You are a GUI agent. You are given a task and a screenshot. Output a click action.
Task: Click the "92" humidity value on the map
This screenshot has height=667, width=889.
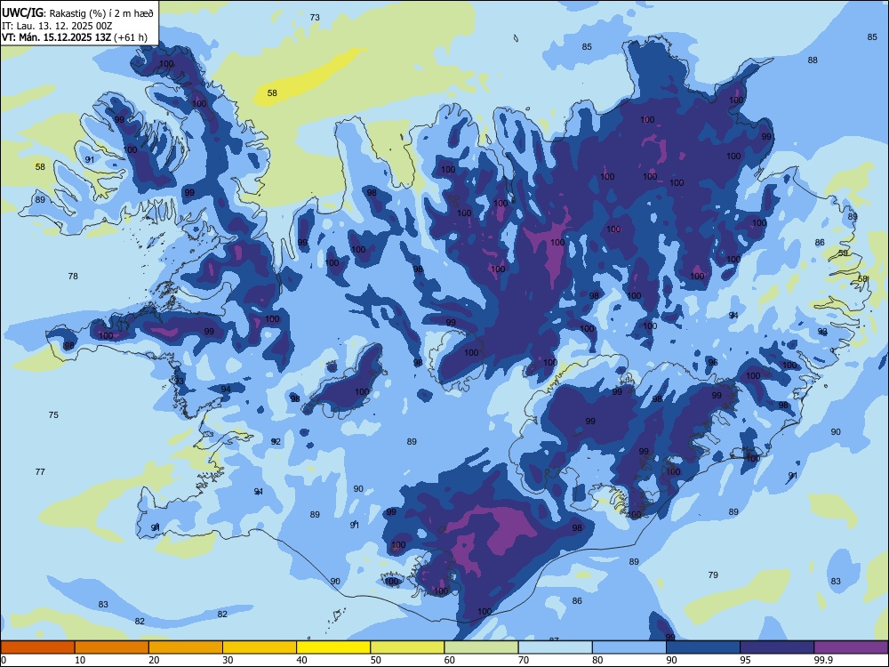click(x=276, y=441)
